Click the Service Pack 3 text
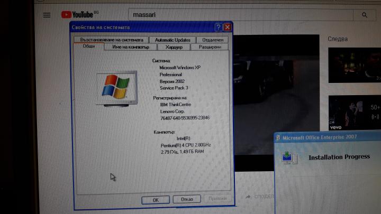Image resolution: width=381 pixels, height=214 pixels. coord(174,88)
